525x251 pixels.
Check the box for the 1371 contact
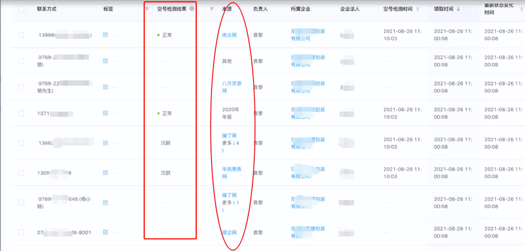[x=21, y=113]
